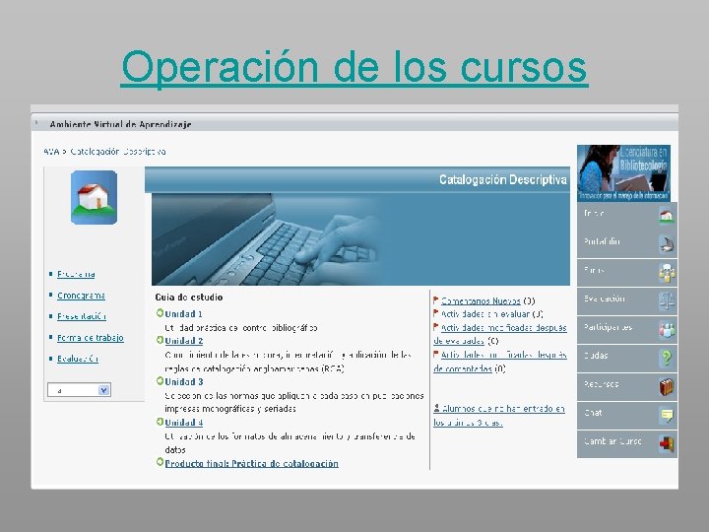Open Actividades modificadas después de evaluadas link
The height and width of the screenshot is (532, 709).
[500, 334]
